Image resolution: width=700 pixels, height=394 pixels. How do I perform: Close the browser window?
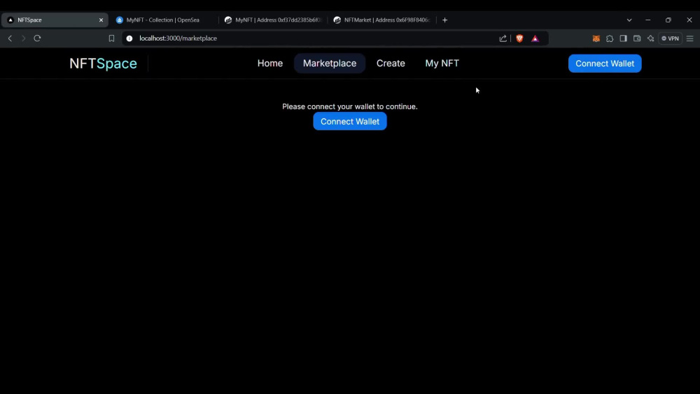pos(689,20)
